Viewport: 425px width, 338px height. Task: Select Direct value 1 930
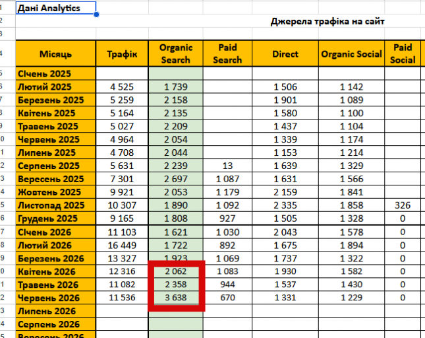[285, 271]
